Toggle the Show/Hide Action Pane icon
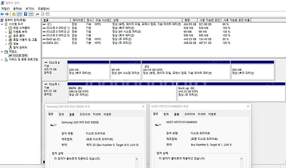 click(x=31, y=14)
